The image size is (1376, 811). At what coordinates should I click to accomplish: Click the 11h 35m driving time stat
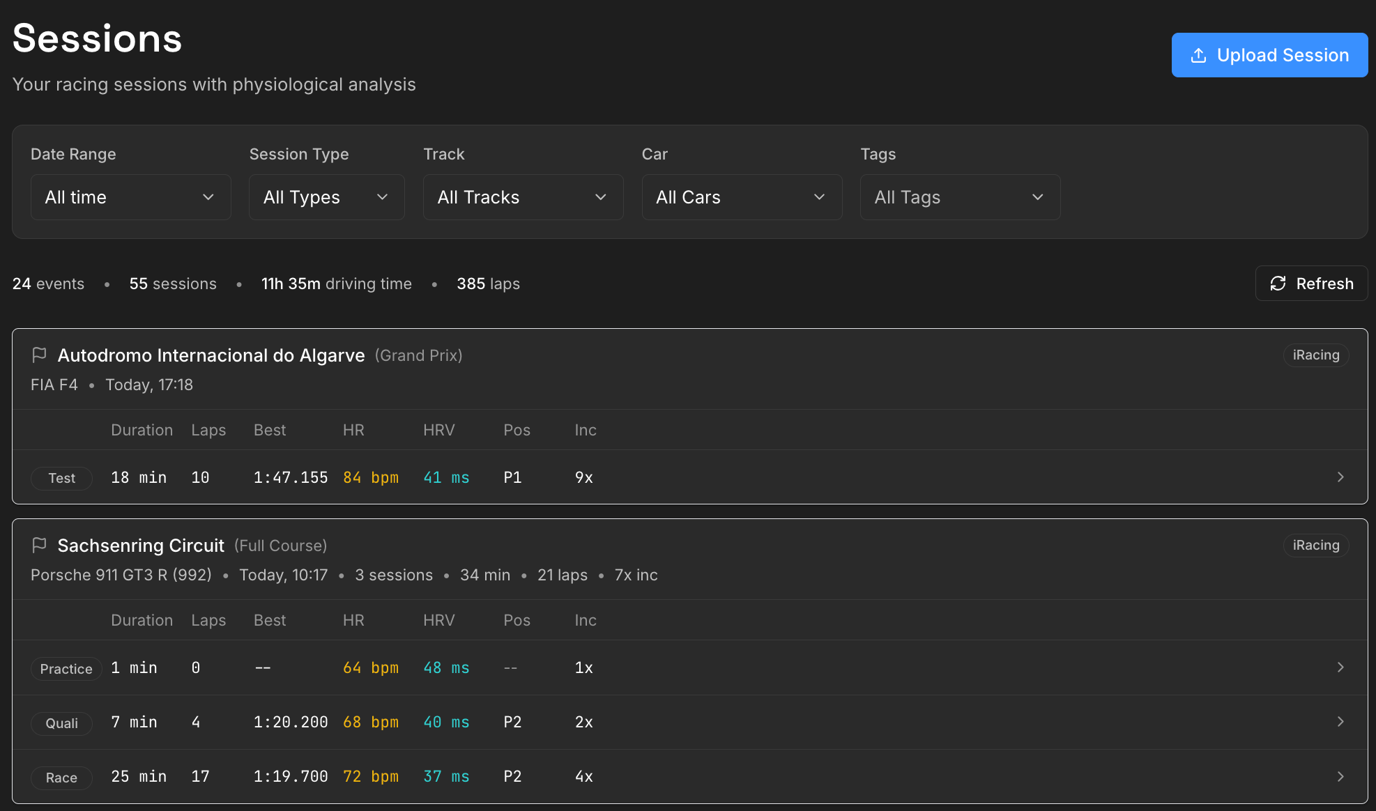tap(337, 284)
